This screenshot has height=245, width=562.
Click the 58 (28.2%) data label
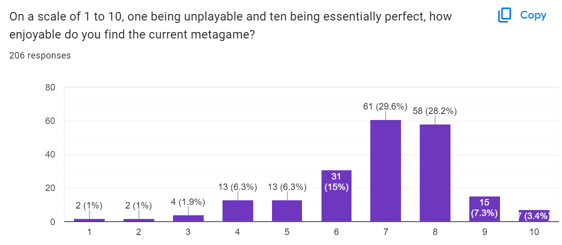(x=435, y=111)
